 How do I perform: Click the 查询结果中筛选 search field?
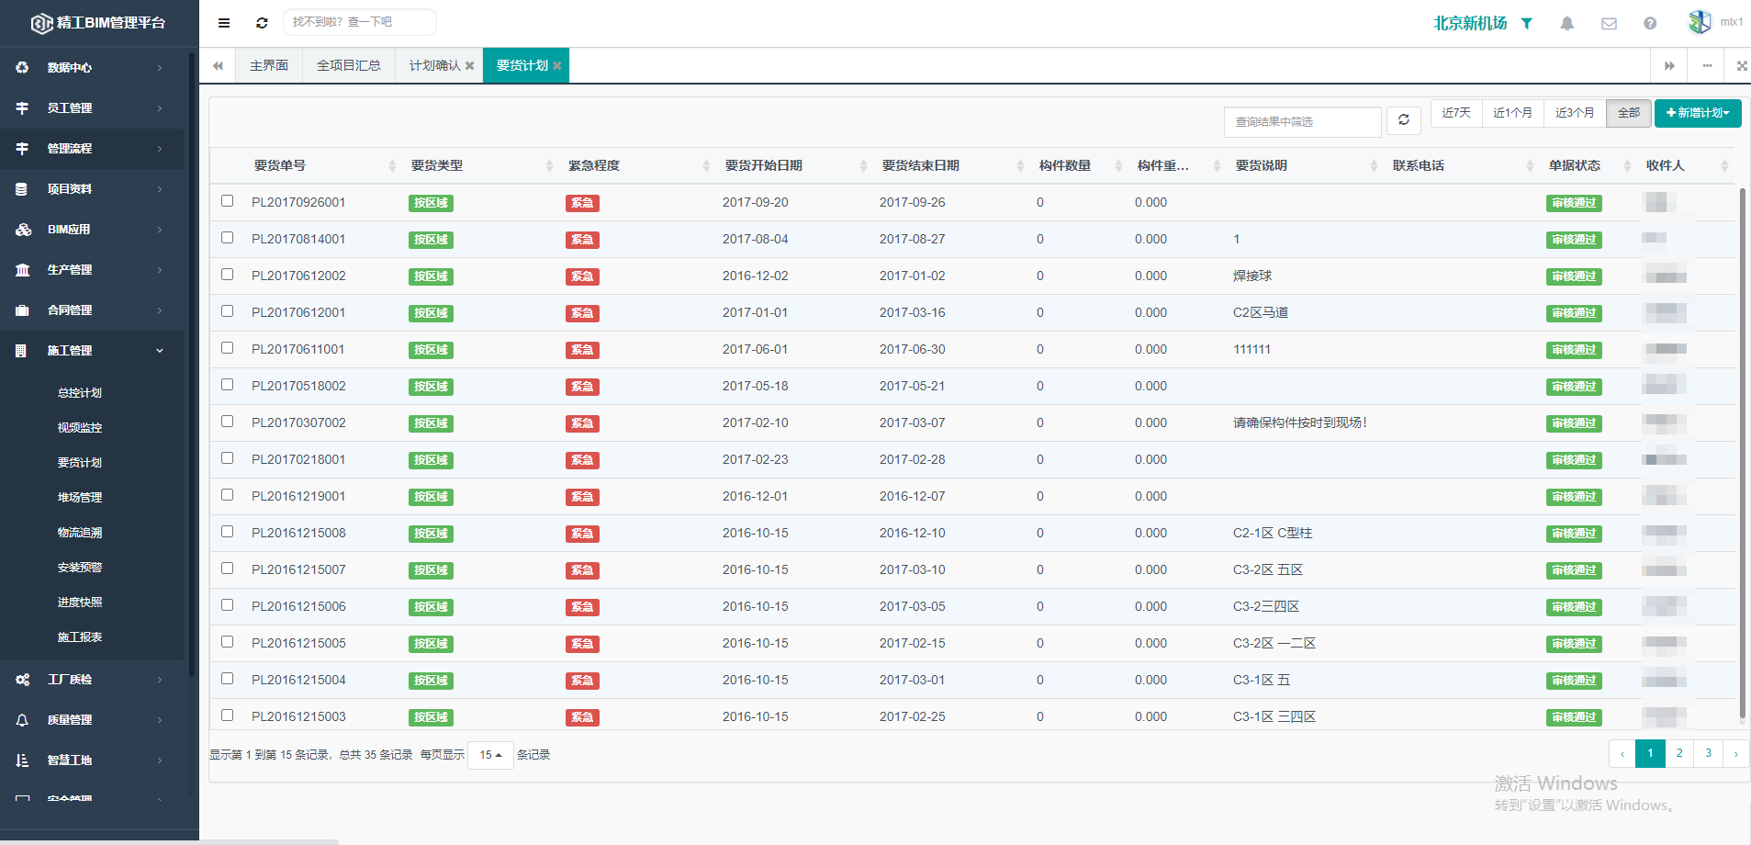[1302, 122]
